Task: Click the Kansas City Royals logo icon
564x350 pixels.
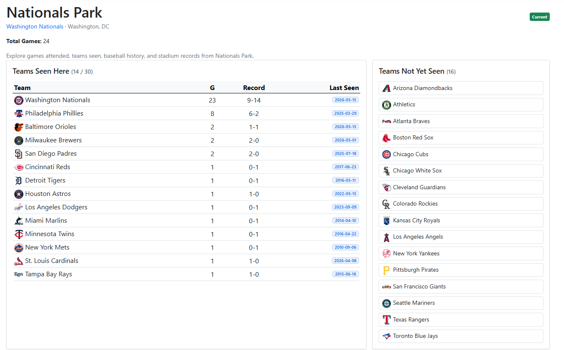Action: coord(387,221)
